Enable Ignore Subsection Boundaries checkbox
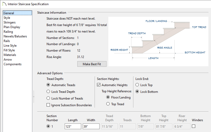The image size is (211, 132). [x=48, y=105]
